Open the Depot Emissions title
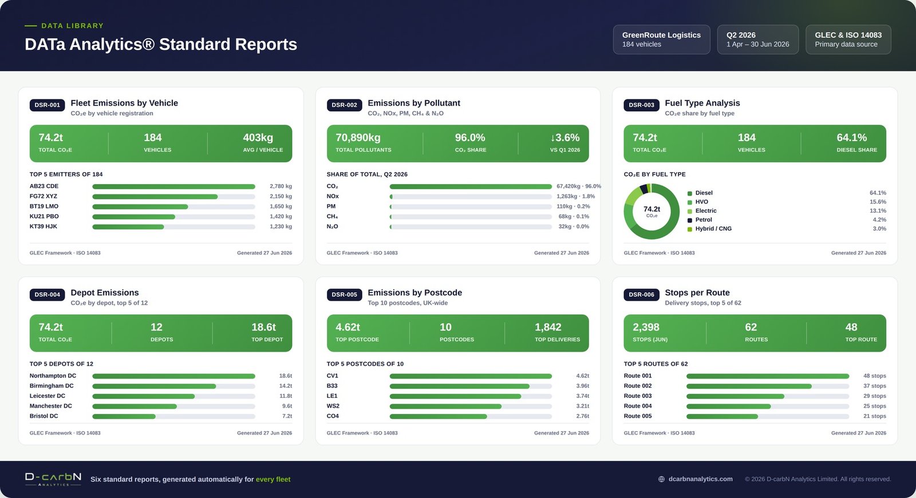The image size is (916, 498). pyautogui.click(x=105, y=293)
